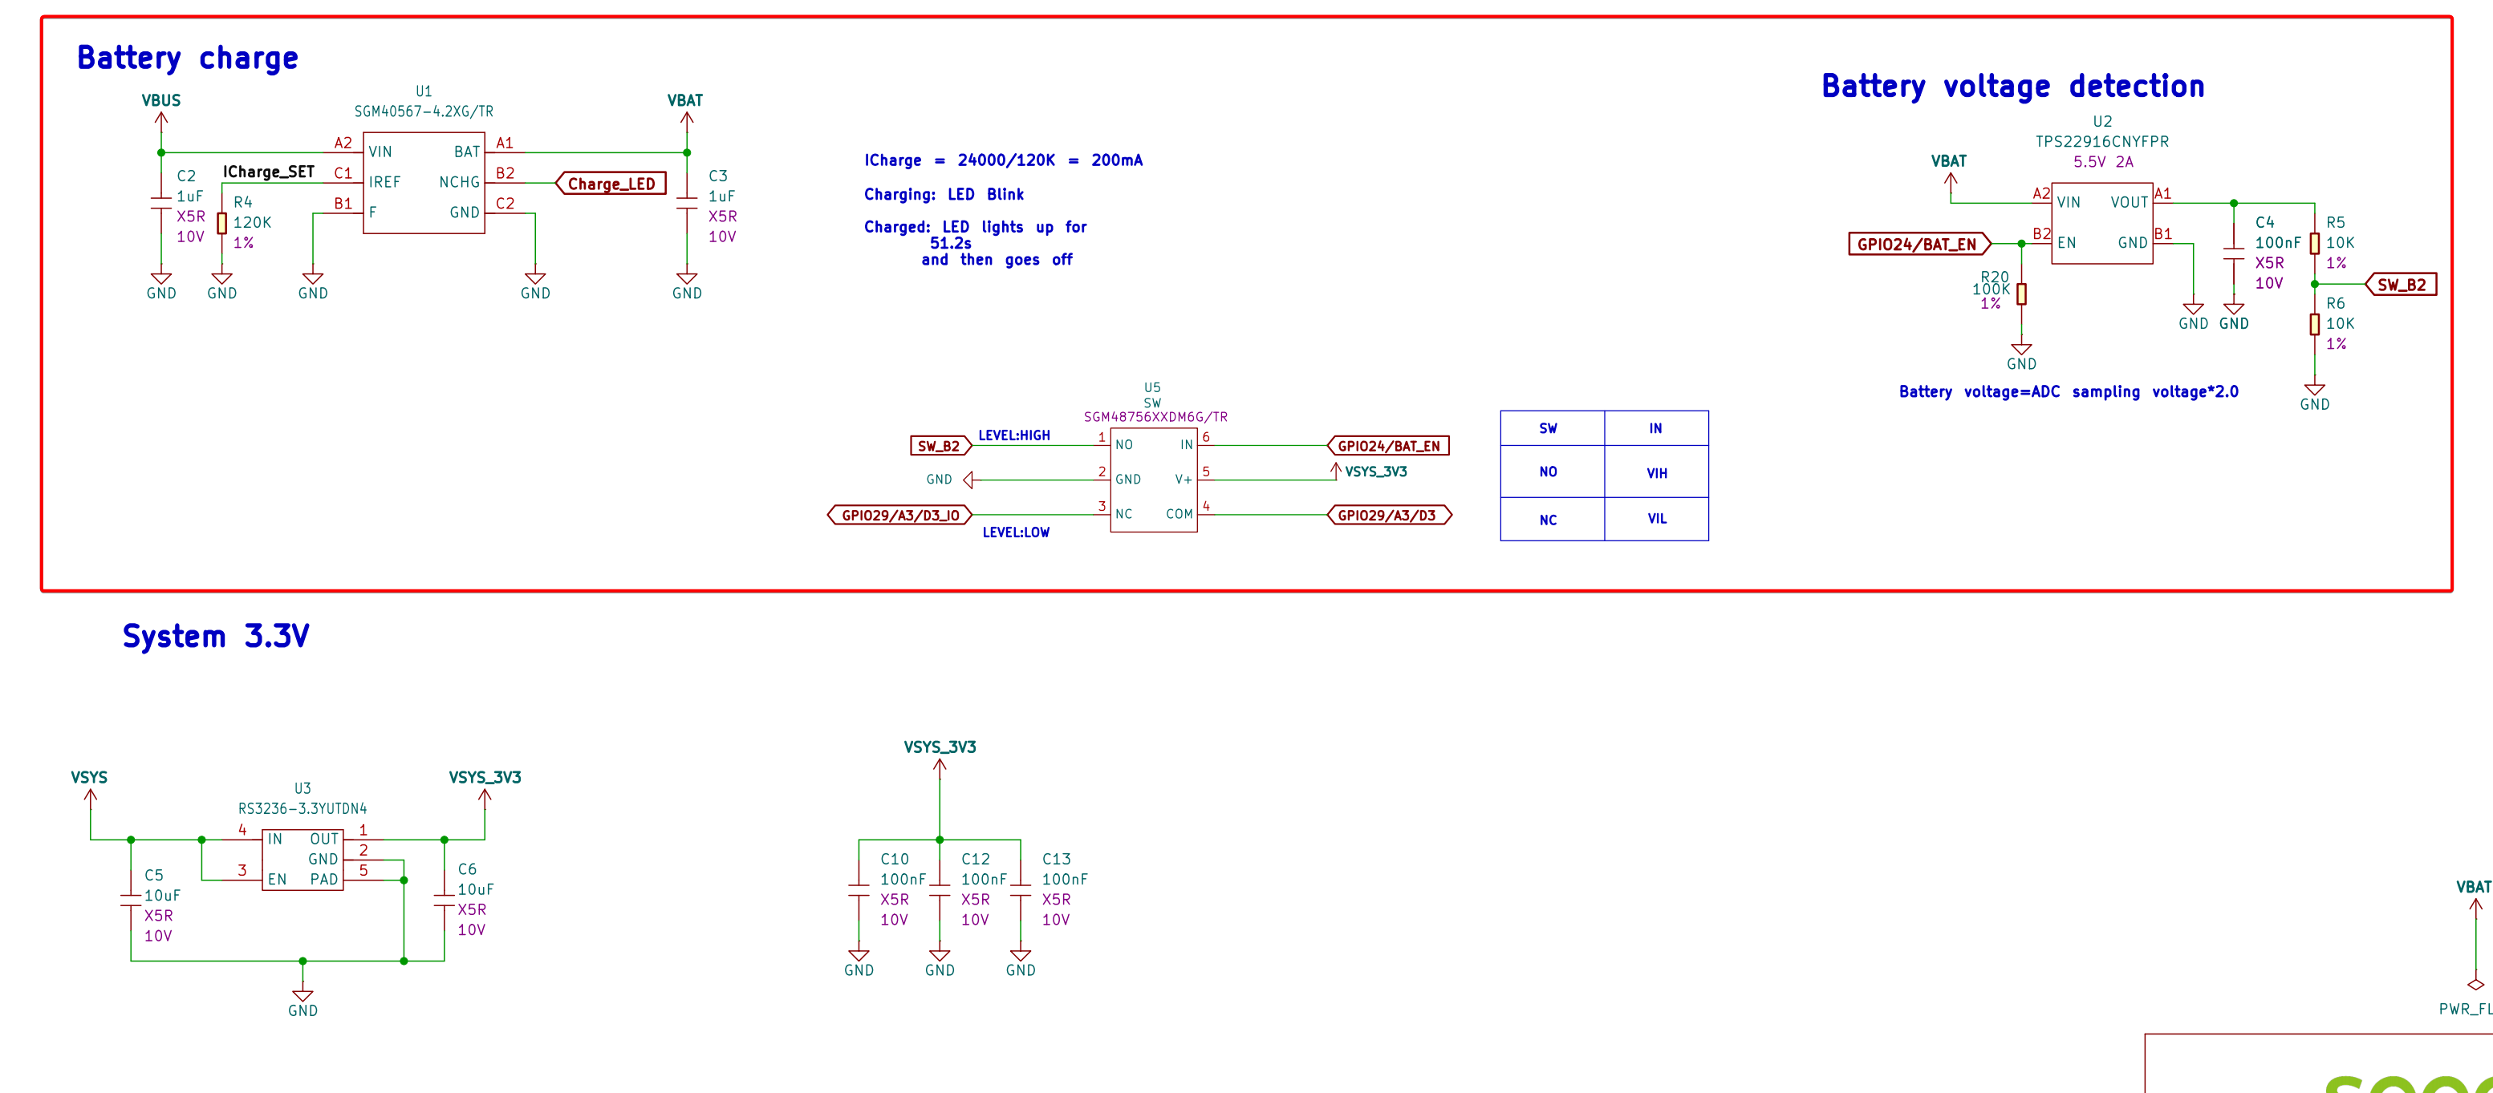Click the ICharge_SET net label
This screenshot has width=2493, height=1093.
pyautogui.click(x=269, y=172)
